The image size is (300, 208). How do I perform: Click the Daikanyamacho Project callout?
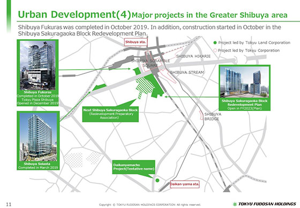[x=133, y=167]
